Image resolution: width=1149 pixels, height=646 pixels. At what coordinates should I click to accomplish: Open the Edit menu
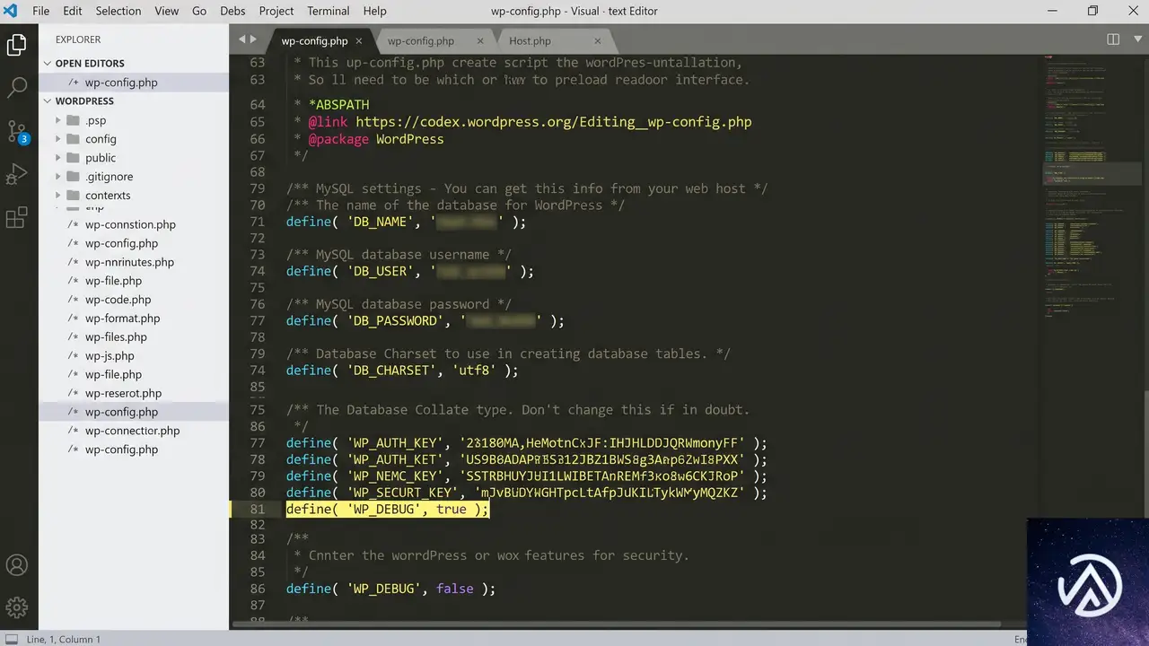click(x=73, y=11)
